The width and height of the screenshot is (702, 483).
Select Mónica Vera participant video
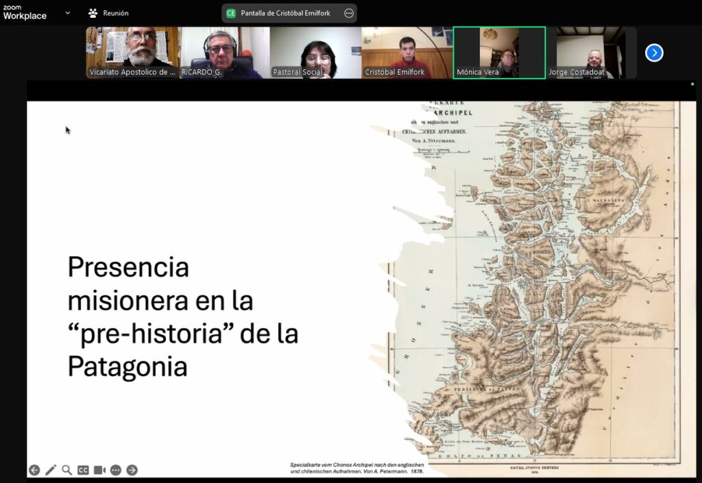[499, 53]
